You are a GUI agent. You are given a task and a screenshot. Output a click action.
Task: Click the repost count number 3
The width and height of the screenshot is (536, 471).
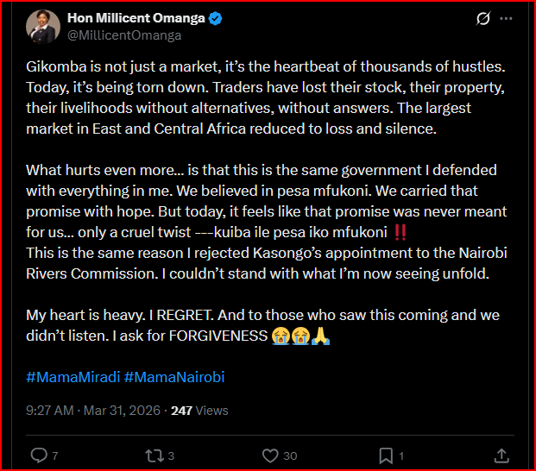click(x=171, y=455)
